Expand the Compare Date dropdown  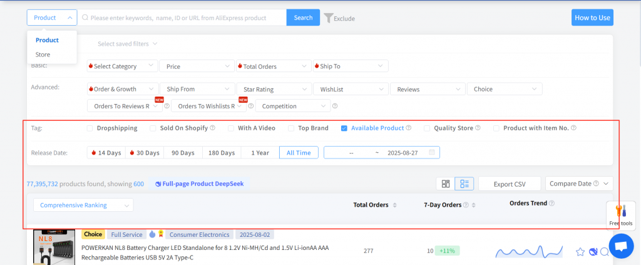tap(578, 184)
